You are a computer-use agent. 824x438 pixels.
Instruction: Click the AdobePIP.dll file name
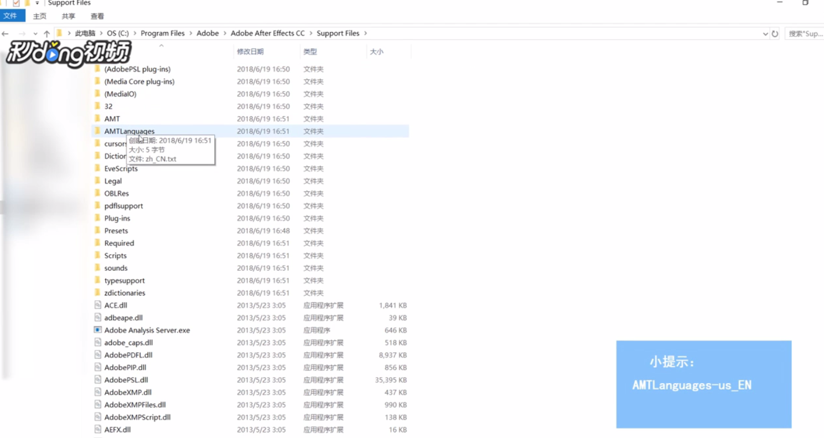coord(125,368)
